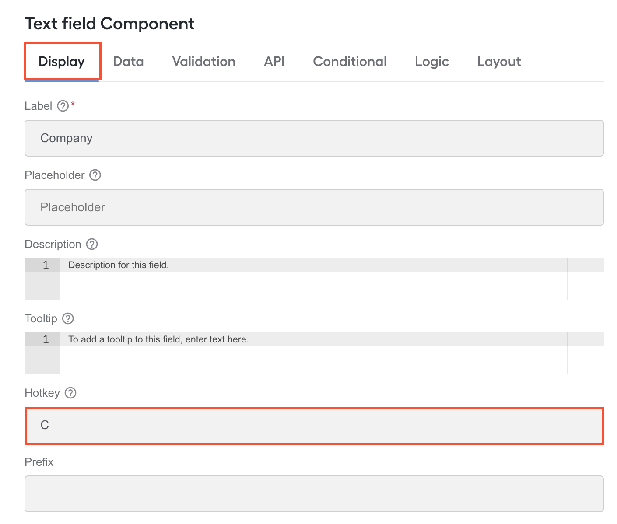Image resolution: width=617 pixels, height=524 pixels.
Task: Click line number 1 in Description editor
Action: [46, 265]
